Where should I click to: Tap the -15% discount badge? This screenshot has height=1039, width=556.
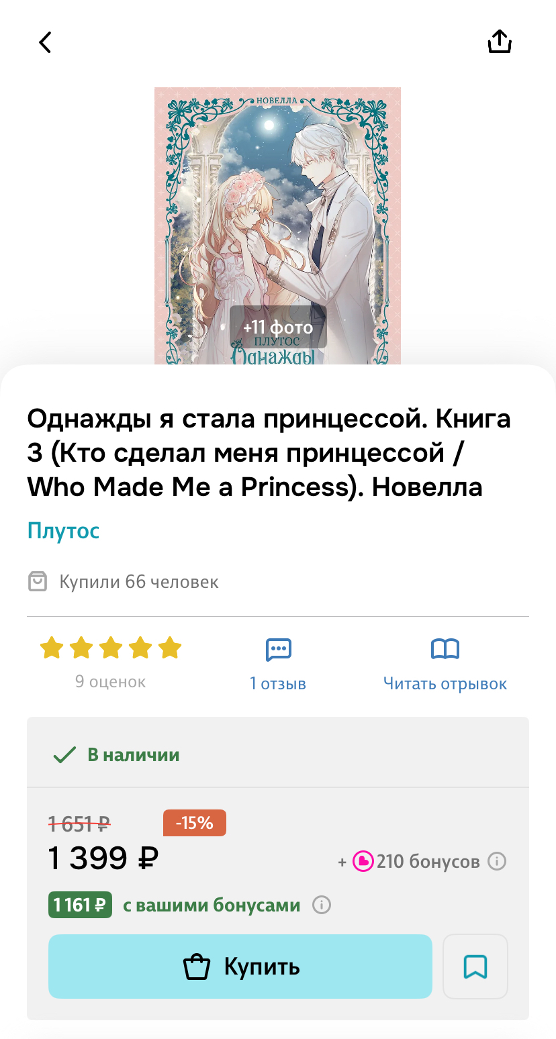click(195, 823)
